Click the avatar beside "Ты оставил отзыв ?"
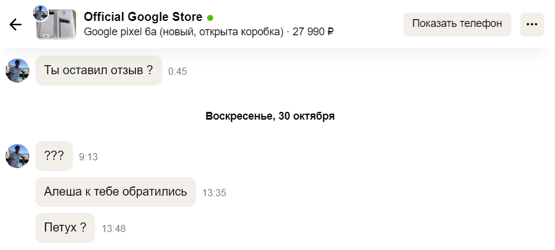 (x=17, y=71)
